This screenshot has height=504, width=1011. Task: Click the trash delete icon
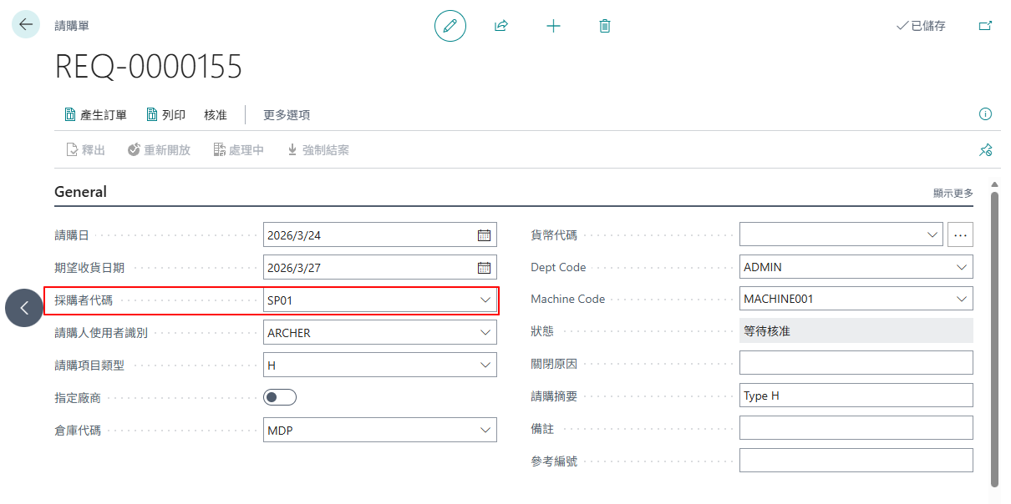tap(605, 26)
